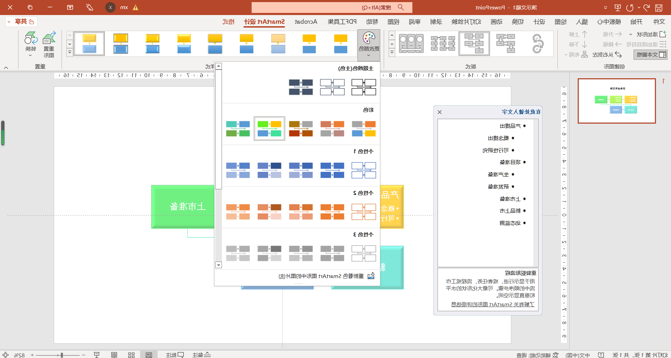Click fit slide to window icon

[6, 355]
